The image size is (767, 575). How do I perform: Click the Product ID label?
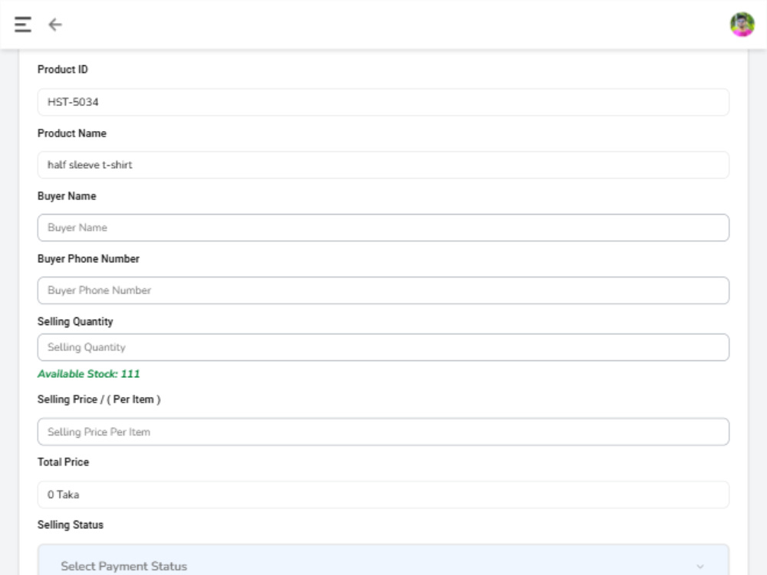coord(63,70)
